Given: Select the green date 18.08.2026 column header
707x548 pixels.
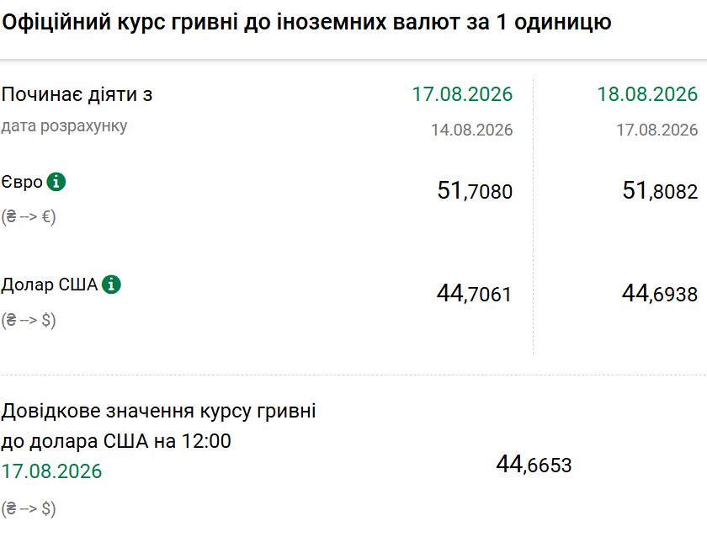Looking at the screenshot, I should [647, 94].
